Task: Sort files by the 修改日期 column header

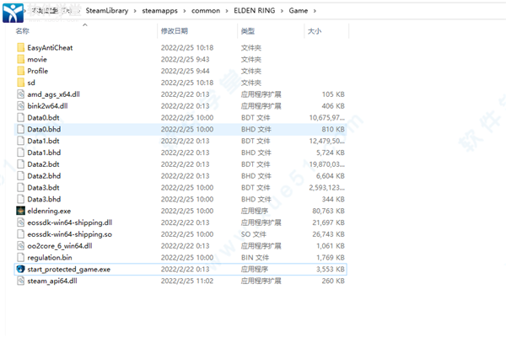Action: 174,30
